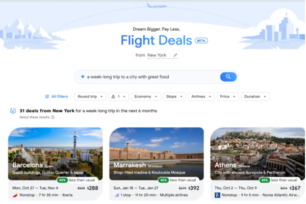Select the Marrakesh deal card
This screenshot has height=204, width=306.
point(157,164)
